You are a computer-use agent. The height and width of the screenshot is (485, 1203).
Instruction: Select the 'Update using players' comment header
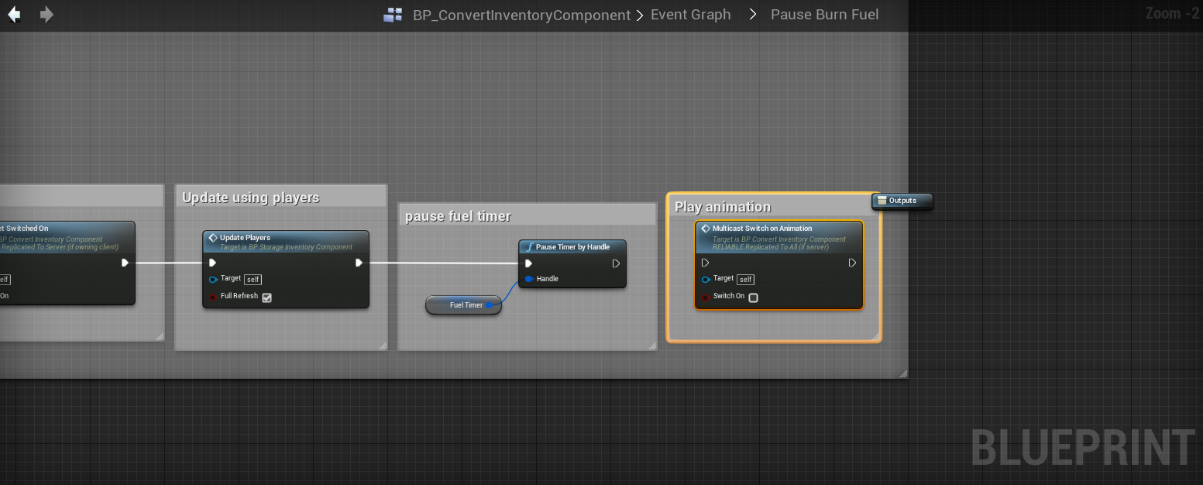click(281, 197)
